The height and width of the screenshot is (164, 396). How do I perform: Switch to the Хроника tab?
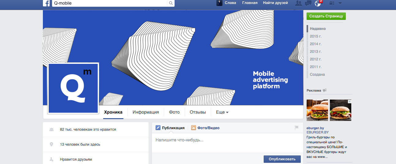113,112
